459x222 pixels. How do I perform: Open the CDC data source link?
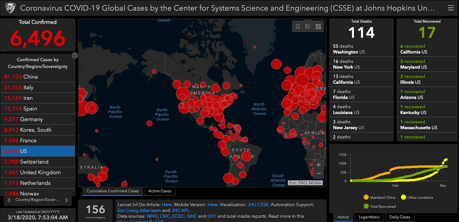[165, 216]
